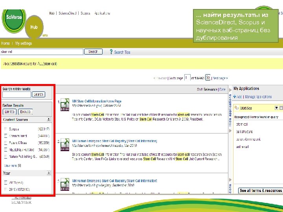Check the 2011 year checkbox
Viewport: 283px width, 212px height.
click(x=6, y=183)
